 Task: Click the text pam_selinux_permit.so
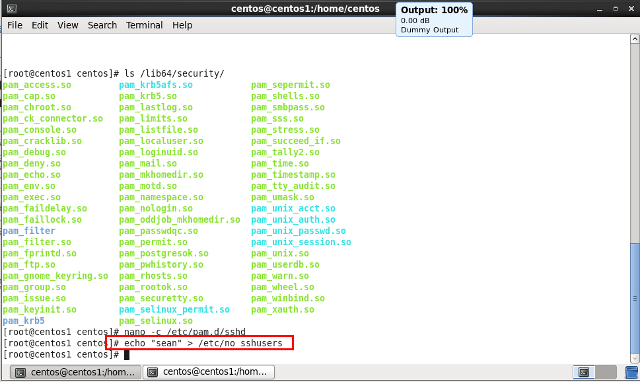click(x=174, y=310)
